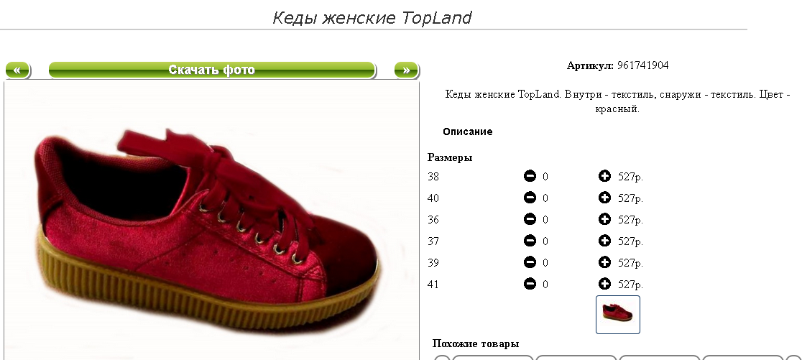Screen dimensions: 802x360
Task: Open the Описание section
Action: tap(468, 131)
